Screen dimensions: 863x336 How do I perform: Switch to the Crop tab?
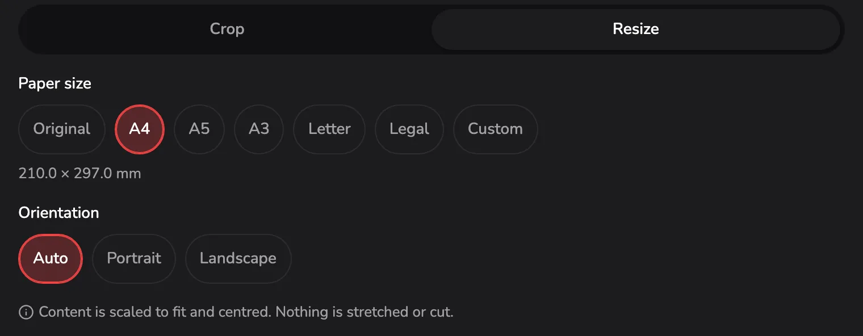pyautogui.click(x=227, y=29)
